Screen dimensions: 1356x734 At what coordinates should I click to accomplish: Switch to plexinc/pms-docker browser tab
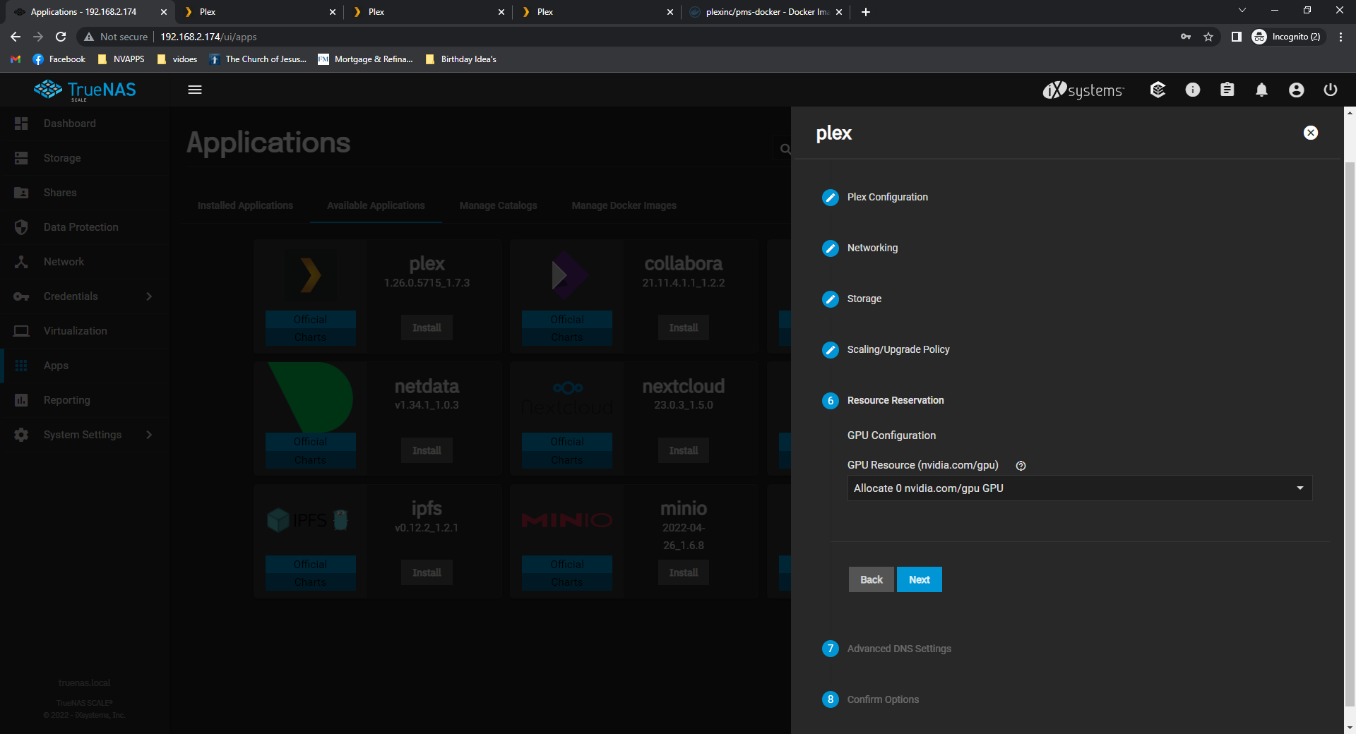[766, 12]
